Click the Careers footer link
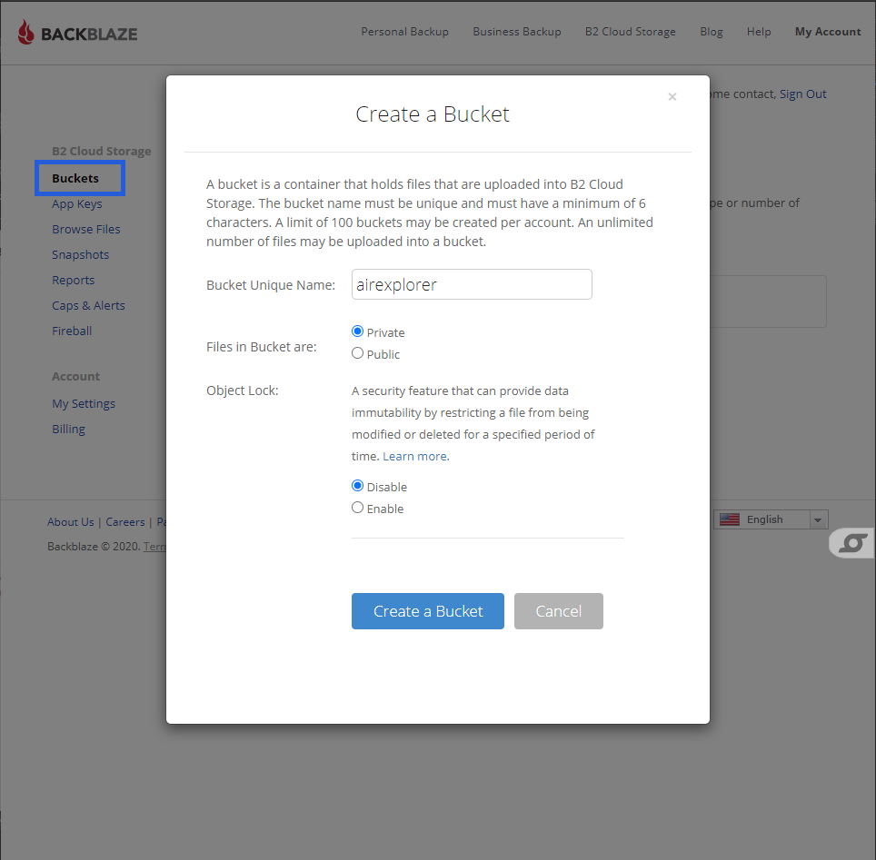 pos(125,522)
